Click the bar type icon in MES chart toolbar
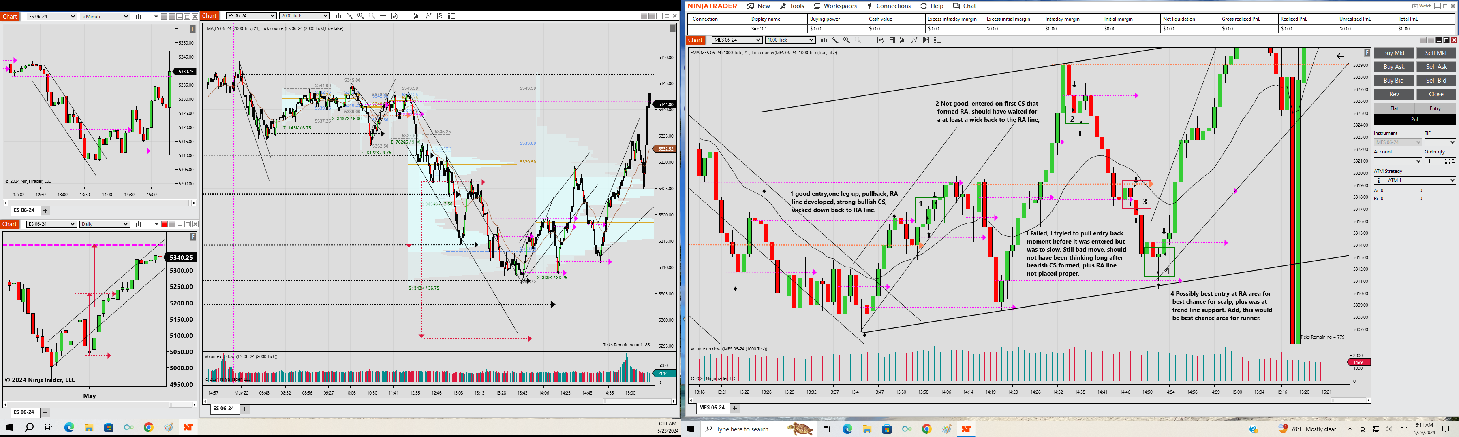 pyautogui.click(x=824, y=40)
